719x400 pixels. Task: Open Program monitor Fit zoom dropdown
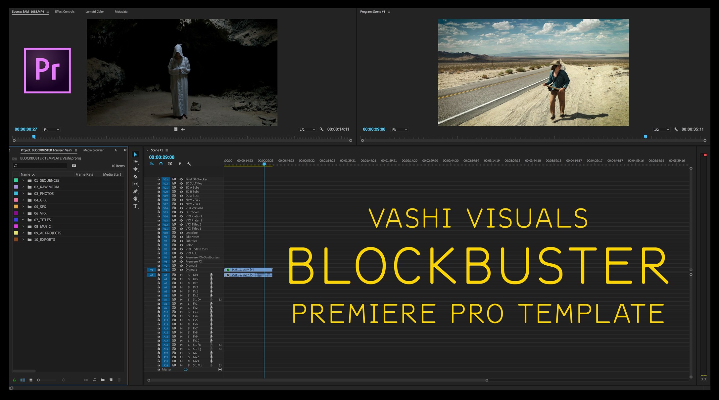coord(400,130)
